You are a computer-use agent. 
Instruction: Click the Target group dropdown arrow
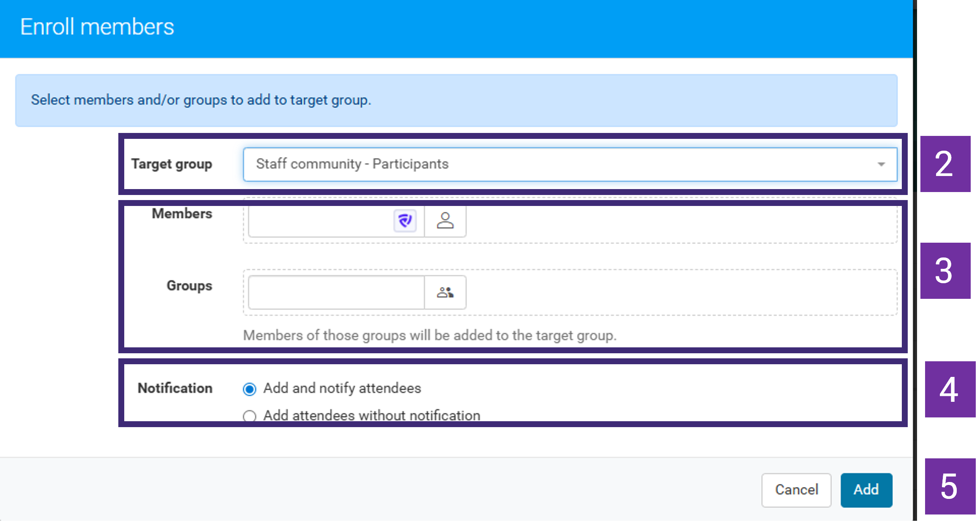[881, 164]
